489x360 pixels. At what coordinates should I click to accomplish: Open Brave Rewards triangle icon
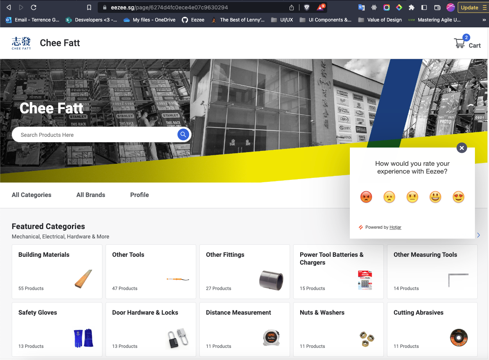[x=321, y=7]
